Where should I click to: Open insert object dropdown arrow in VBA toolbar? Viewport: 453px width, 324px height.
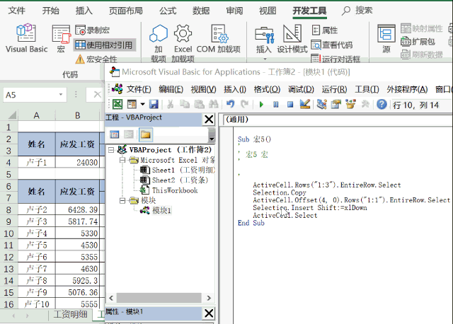click(142, 104)
